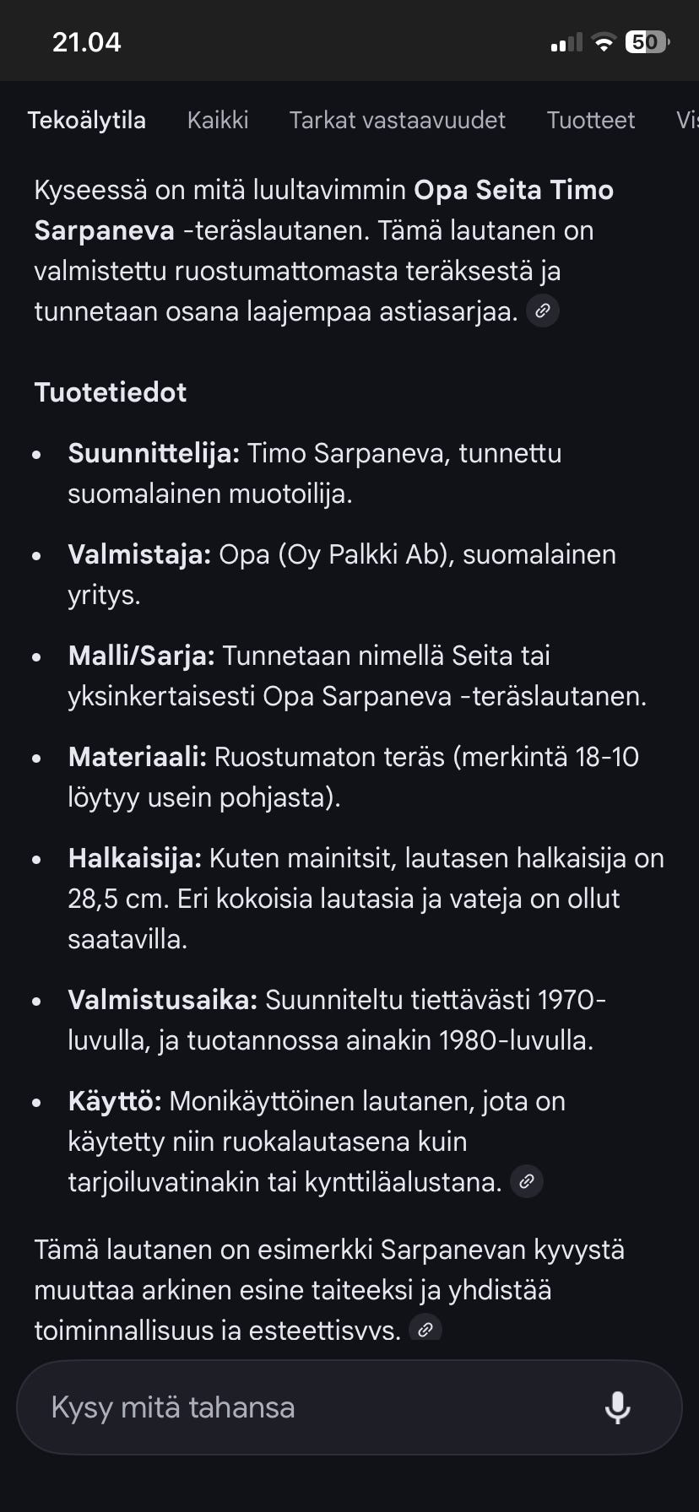Open the source link after the intro paragraph
Viewport: 699px width, 1512px height.
[543, 310]
